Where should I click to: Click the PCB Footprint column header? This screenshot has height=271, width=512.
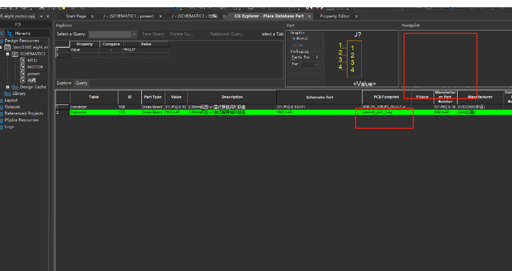point(386,97)
